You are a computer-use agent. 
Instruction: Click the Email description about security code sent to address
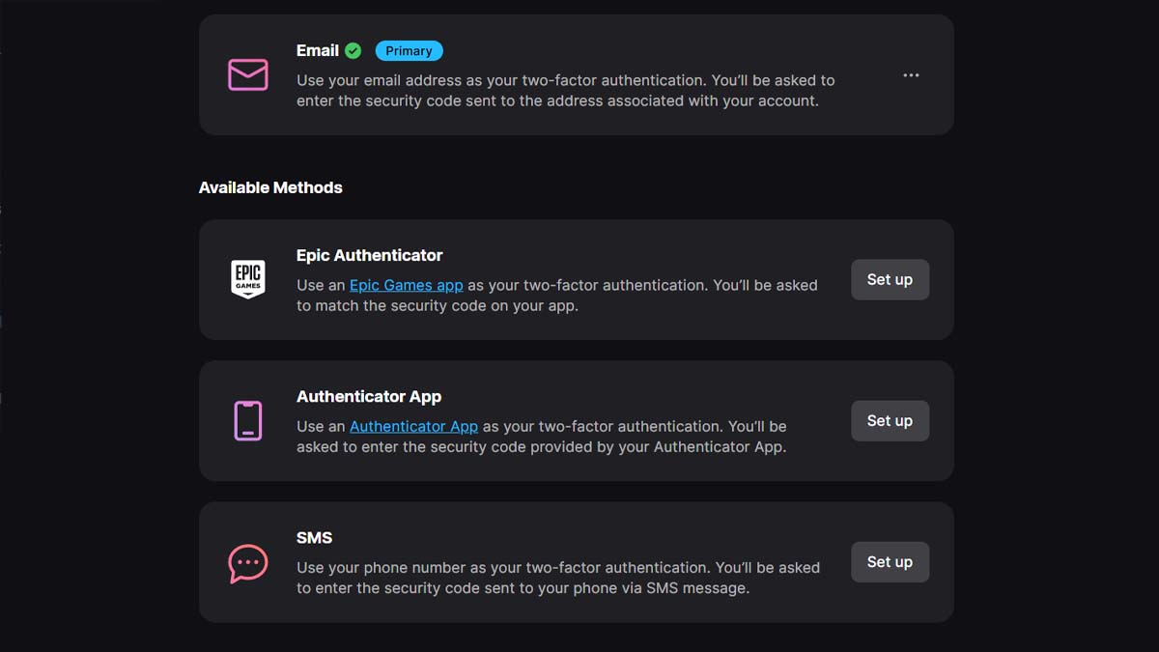pos(566,90)
